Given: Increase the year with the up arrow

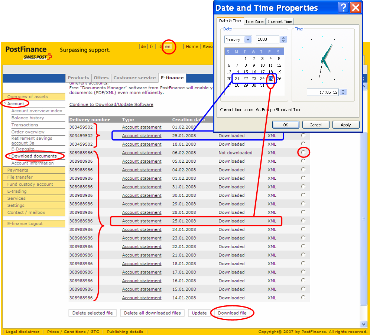Looking at the screenshot, I should [x=283, y=38].
